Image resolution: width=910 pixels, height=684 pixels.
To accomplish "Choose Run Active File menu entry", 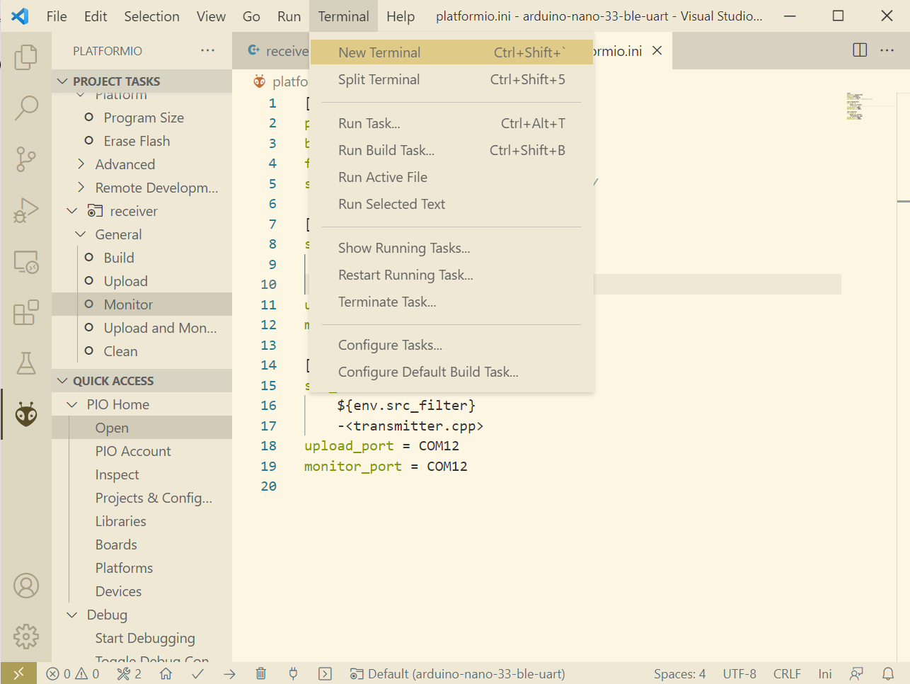I will [x=451, y=177].
